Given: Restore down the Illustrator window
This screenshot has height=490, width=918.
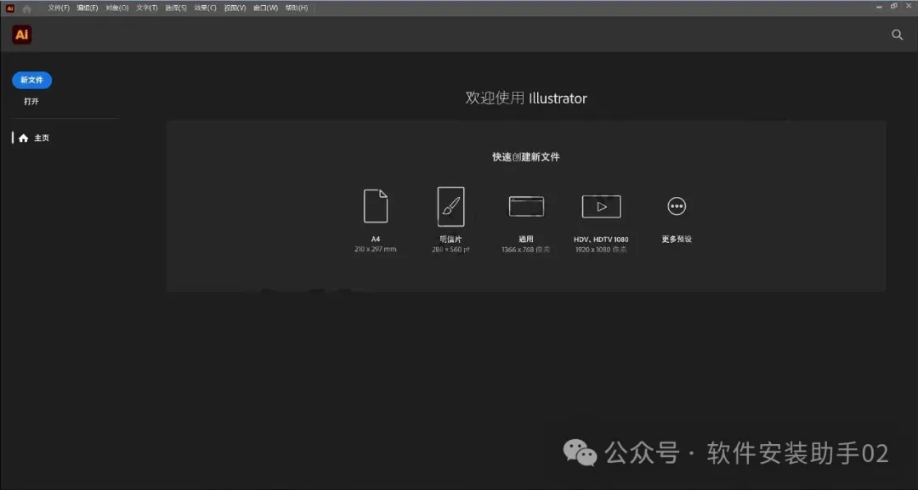Looking at the screenshot, I should click(894, 6).
